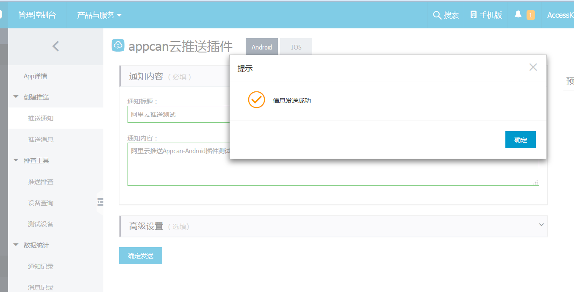Click the 信息发送成功 message text
This screenshot has width=574, height=292.
pos(292,101)
